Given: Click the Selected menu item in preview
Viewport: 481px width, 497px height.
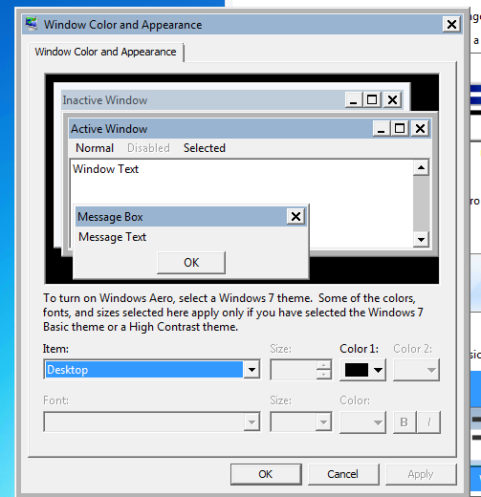Looking at the screenshot, I should 205,148.
